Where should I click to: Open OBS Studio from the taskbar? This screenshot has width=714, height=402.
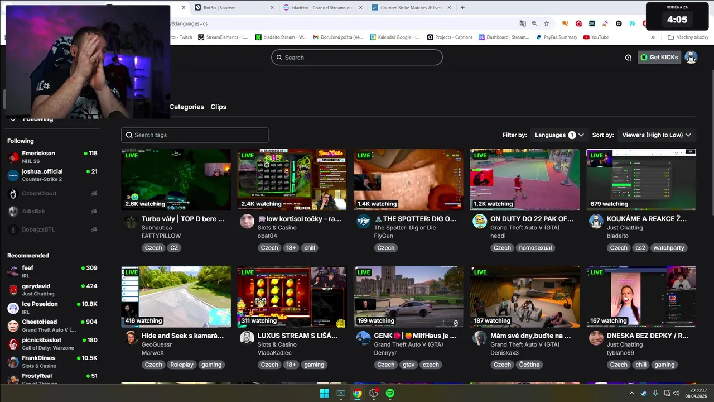(374, 393)
